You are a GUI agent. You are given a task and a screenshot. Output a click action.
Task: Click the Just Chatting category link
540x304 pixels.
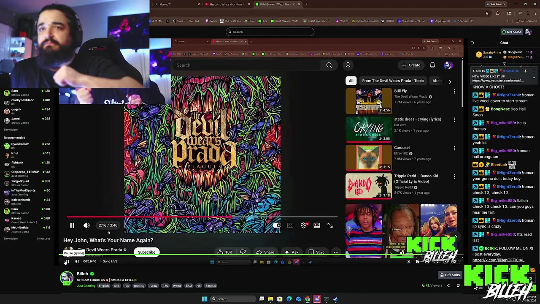86,286
